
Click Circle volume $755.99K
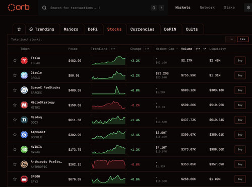point(188,75)
